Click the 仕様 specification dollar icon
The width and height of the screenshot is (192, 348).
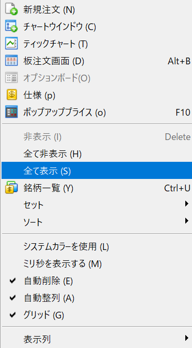pos(11,95)
